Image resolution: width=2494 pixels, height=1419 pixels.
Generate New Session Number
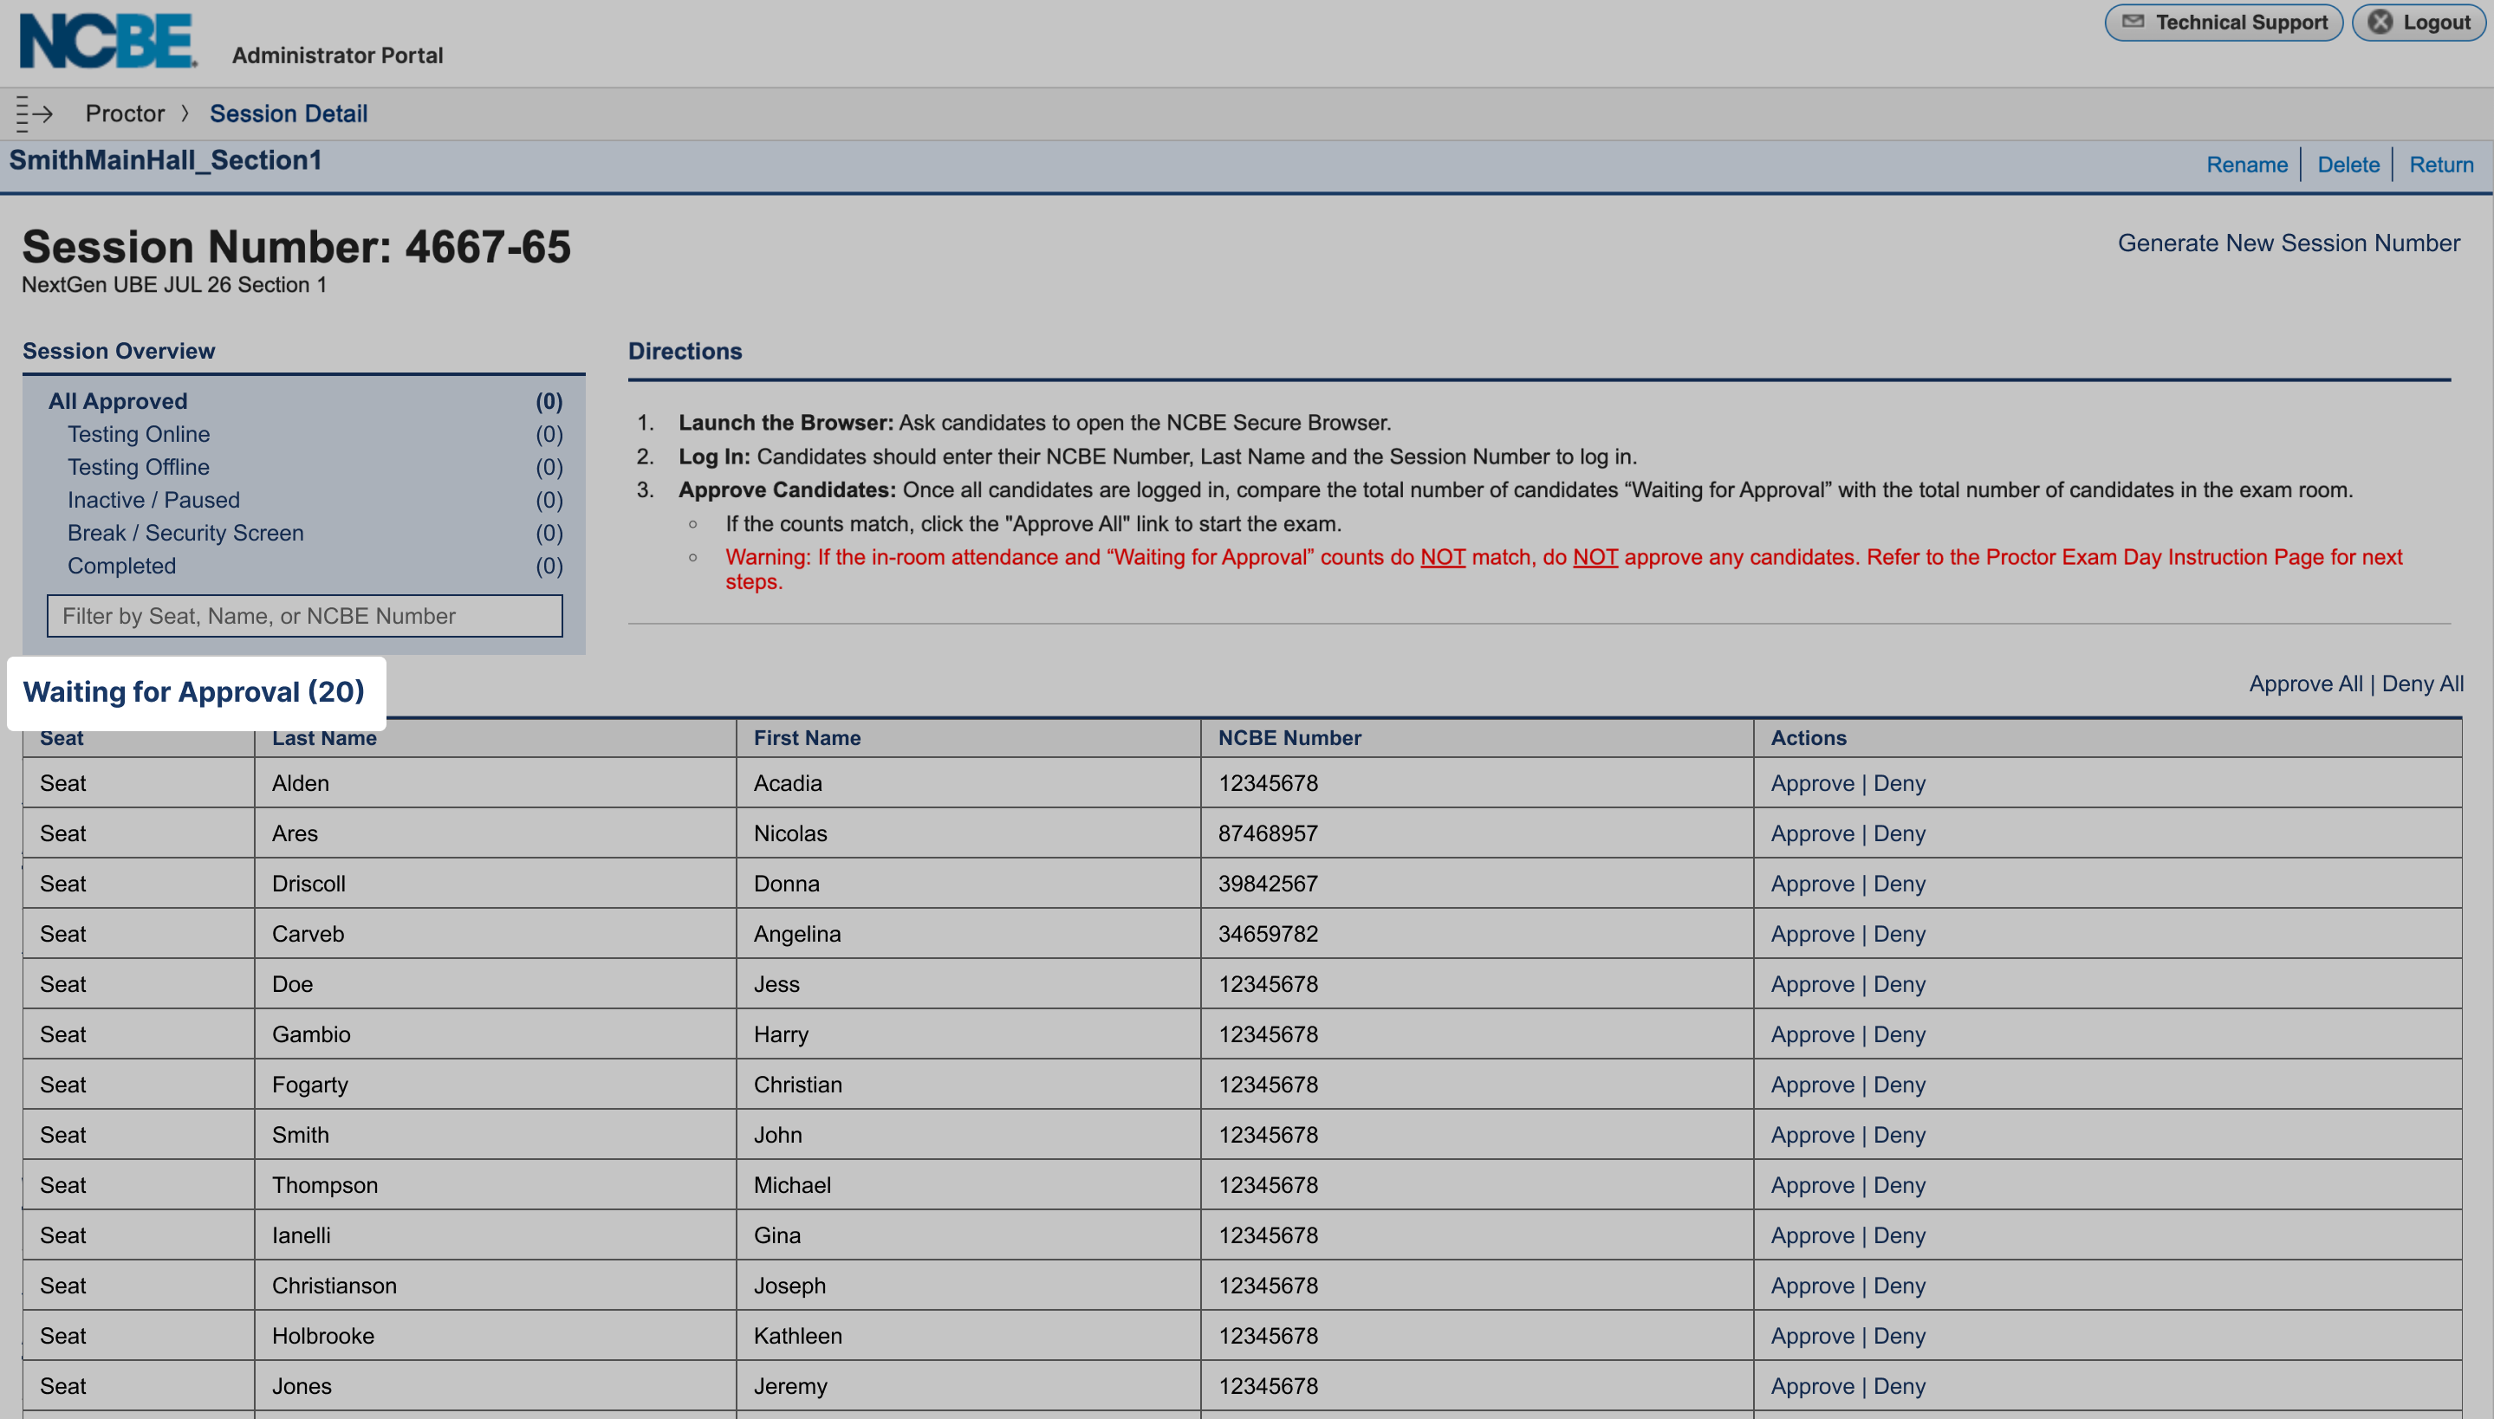click(x=2289, y=243)
